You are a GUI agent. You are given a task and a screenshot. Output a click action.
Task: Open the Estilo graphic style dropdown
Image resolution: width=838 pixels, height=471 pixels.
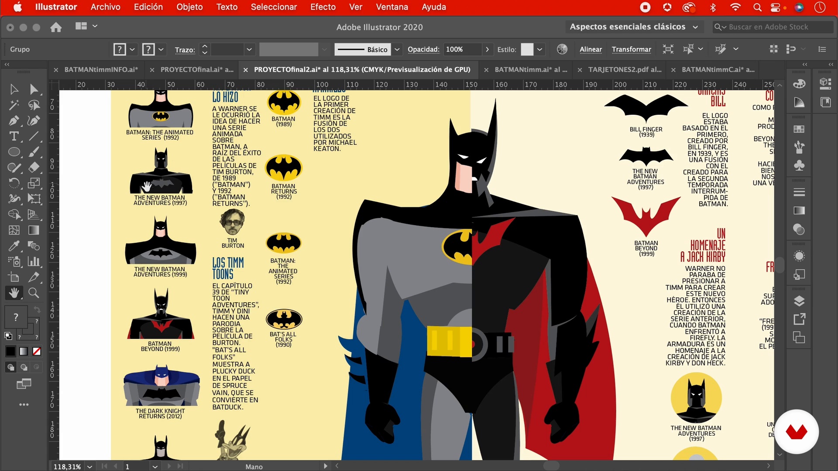540,49
